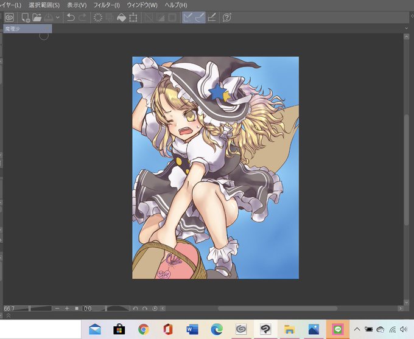Open Wi-Fi network tray icon
The image size is (414, 339).
(392, 329)
